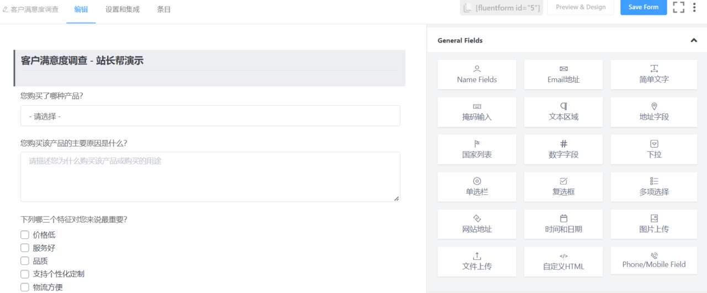
Task: Check the 价格低 checkbox
Action: point(25,235)
